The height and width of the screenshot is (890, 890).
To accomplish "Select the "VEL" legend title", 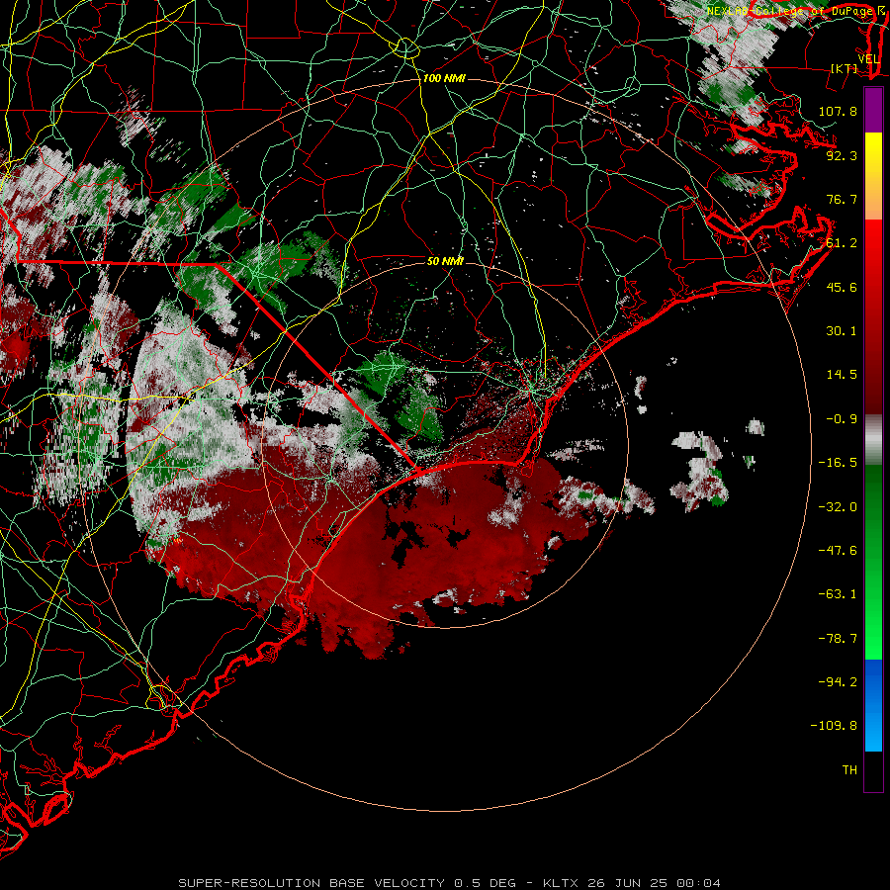I will point(868,59).
